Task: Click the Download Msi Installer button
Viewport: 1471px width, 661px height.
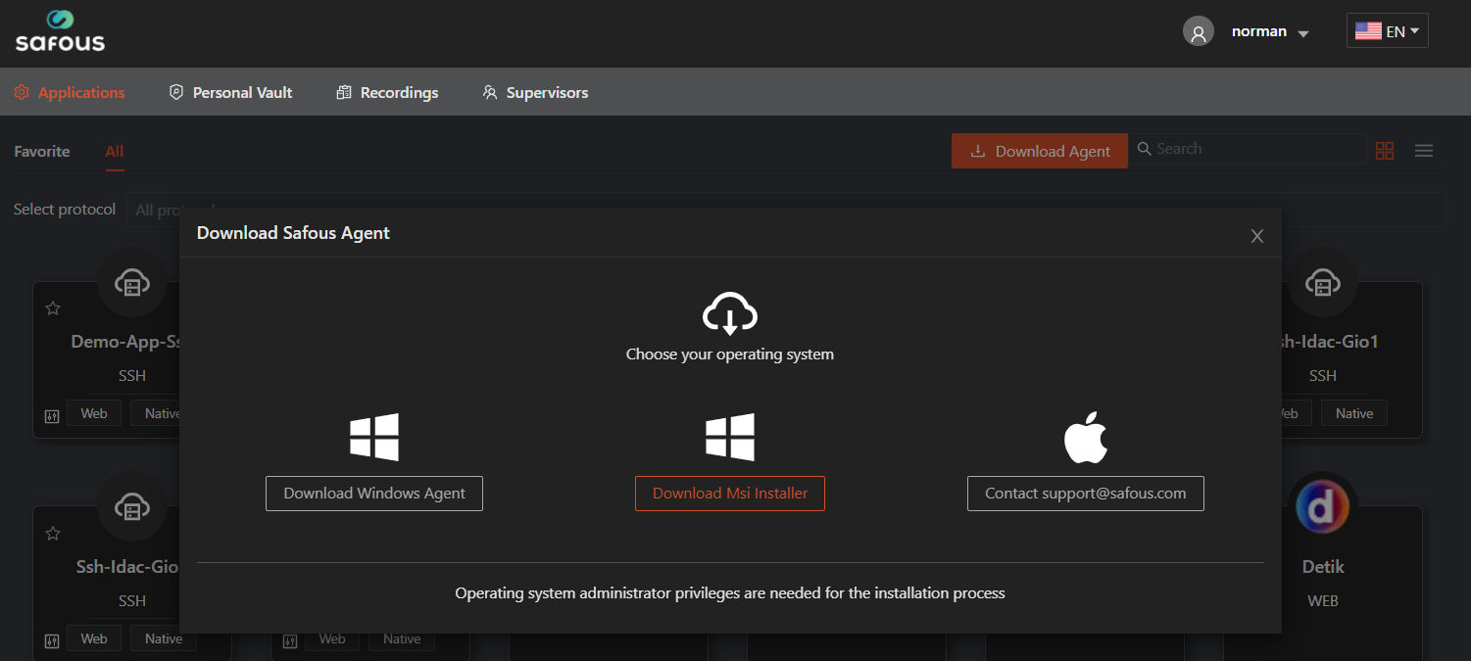Action: click(x=730, y=494)
